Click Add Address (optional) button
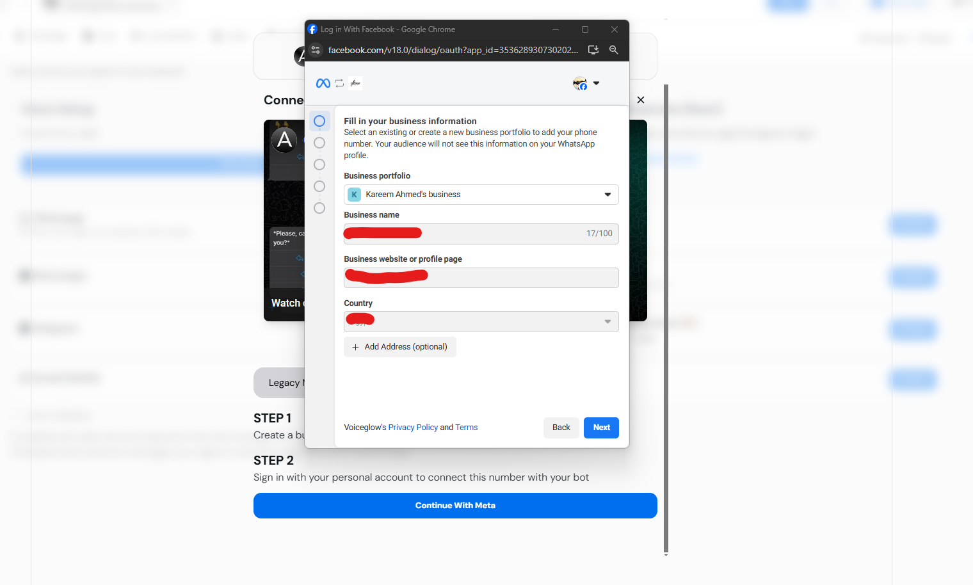Screen dimensions: 973x585 pyautogui.click(x=400, y=347)
